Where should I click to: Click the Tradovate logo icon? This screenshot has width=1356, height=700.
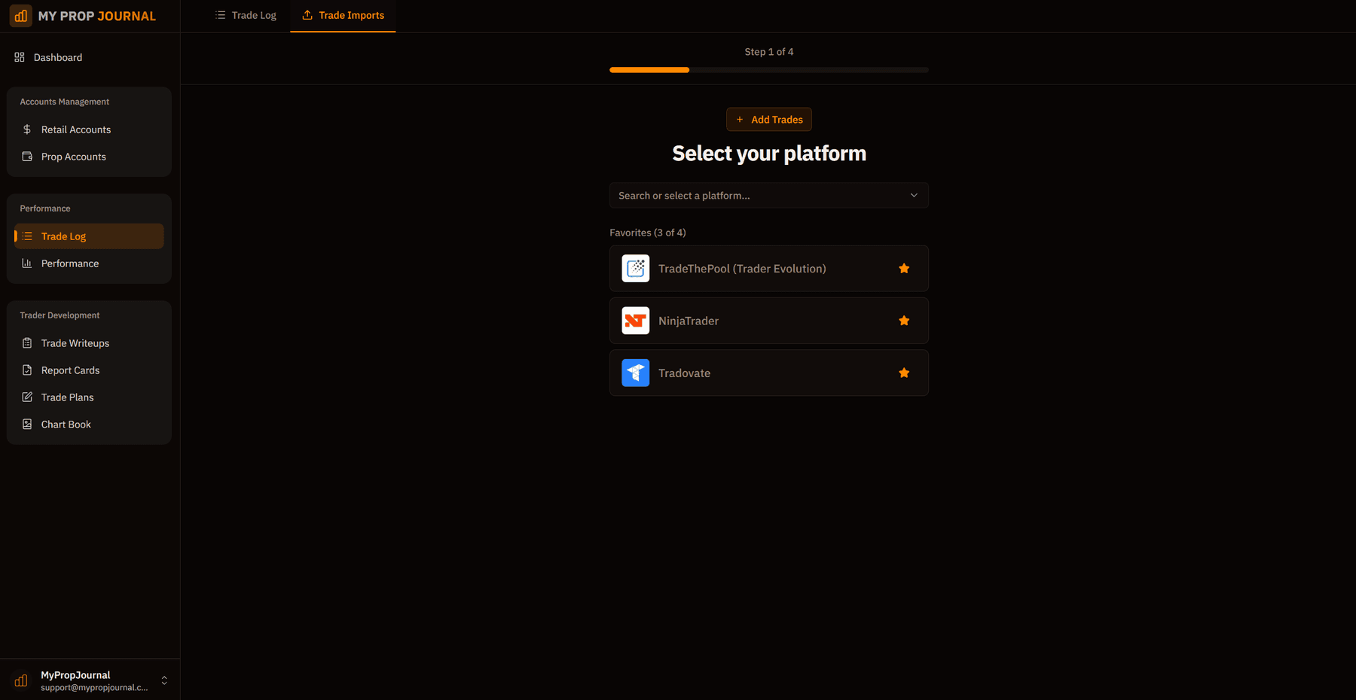pyautogui.click(x=635, y=373)
